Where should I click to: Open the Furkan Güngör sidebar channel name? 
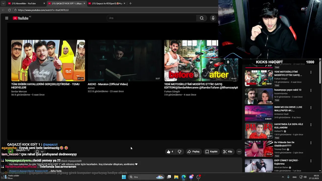tap(281, 79)
